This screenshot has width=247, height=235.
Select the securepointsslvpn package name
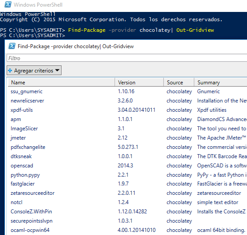[x=31, y=221]
